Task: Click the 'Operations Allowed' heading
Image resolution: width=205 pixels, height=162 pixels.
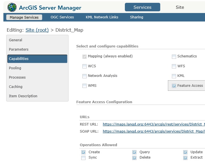Action: [98, 145]
